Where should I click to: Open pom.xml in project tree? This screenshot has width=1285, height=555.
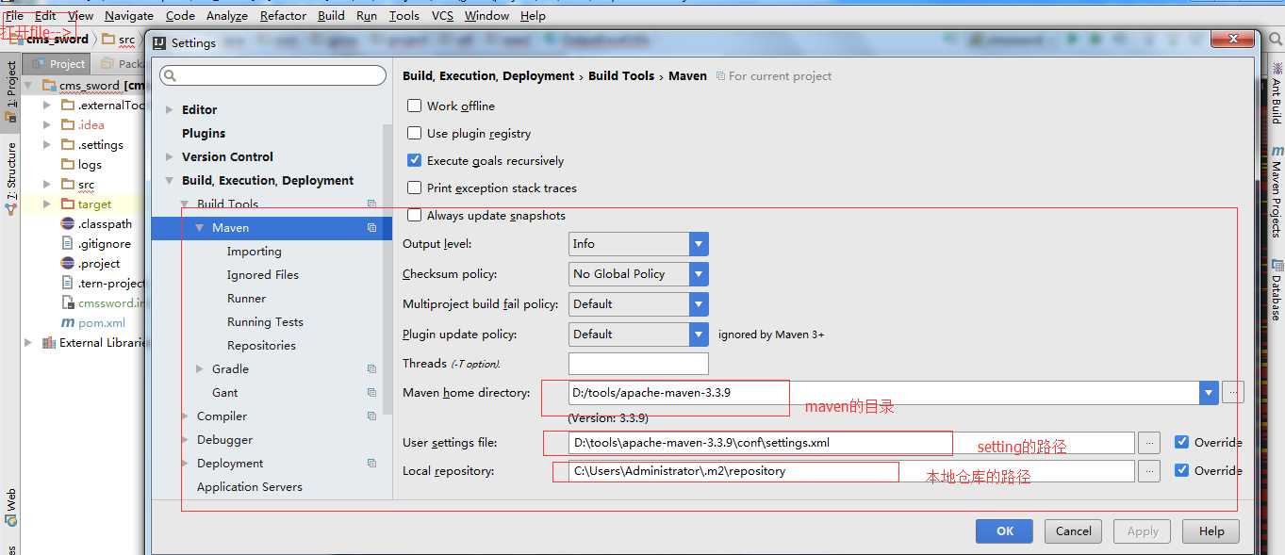(102, 322)
